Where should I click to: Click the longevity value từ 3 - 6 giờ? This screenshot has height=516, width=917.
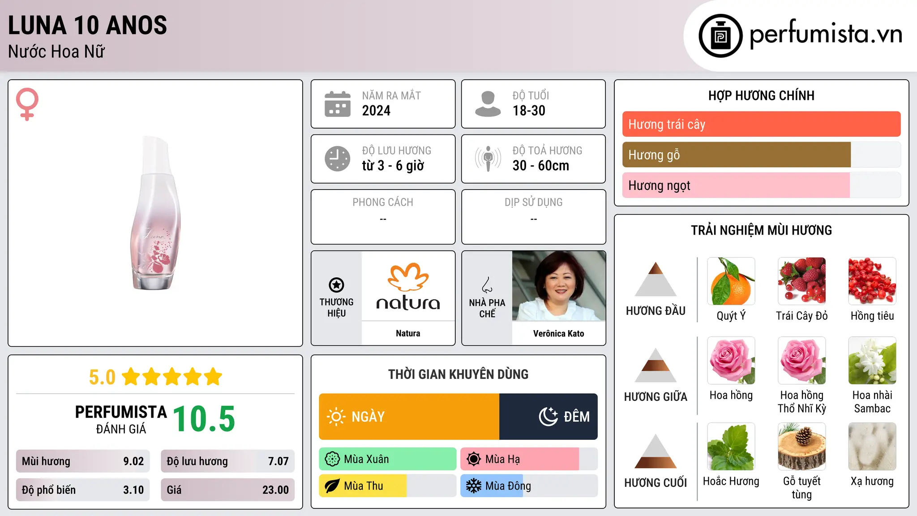[393, 166]
